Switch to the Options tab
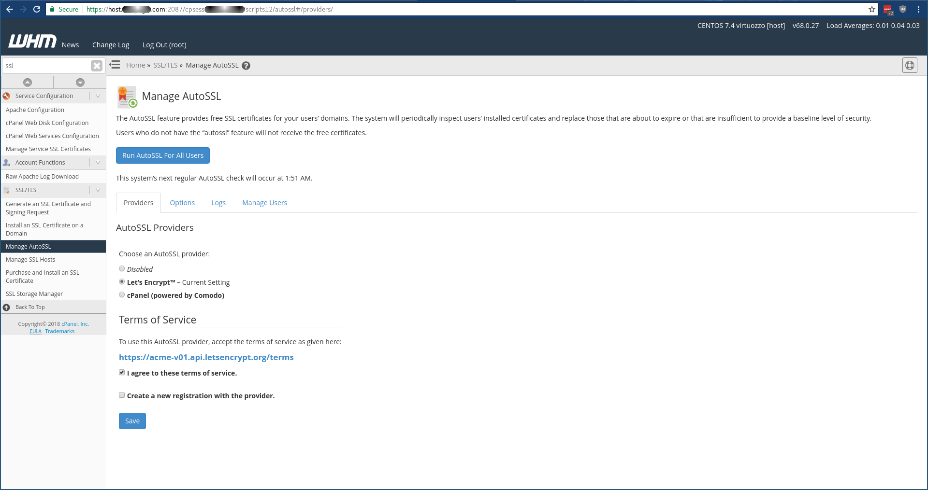This screenshot has width=928, height=490. (182, 203)
